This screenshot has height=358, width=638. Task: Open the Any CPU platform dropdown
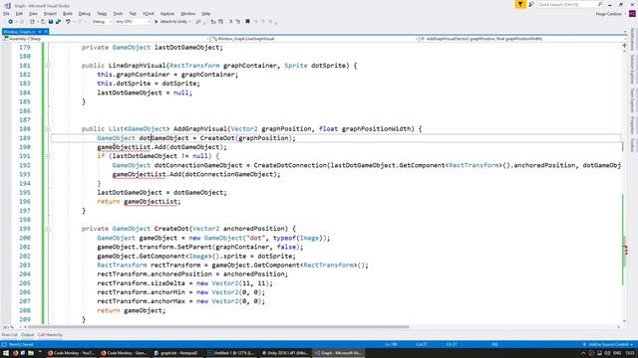133,22
